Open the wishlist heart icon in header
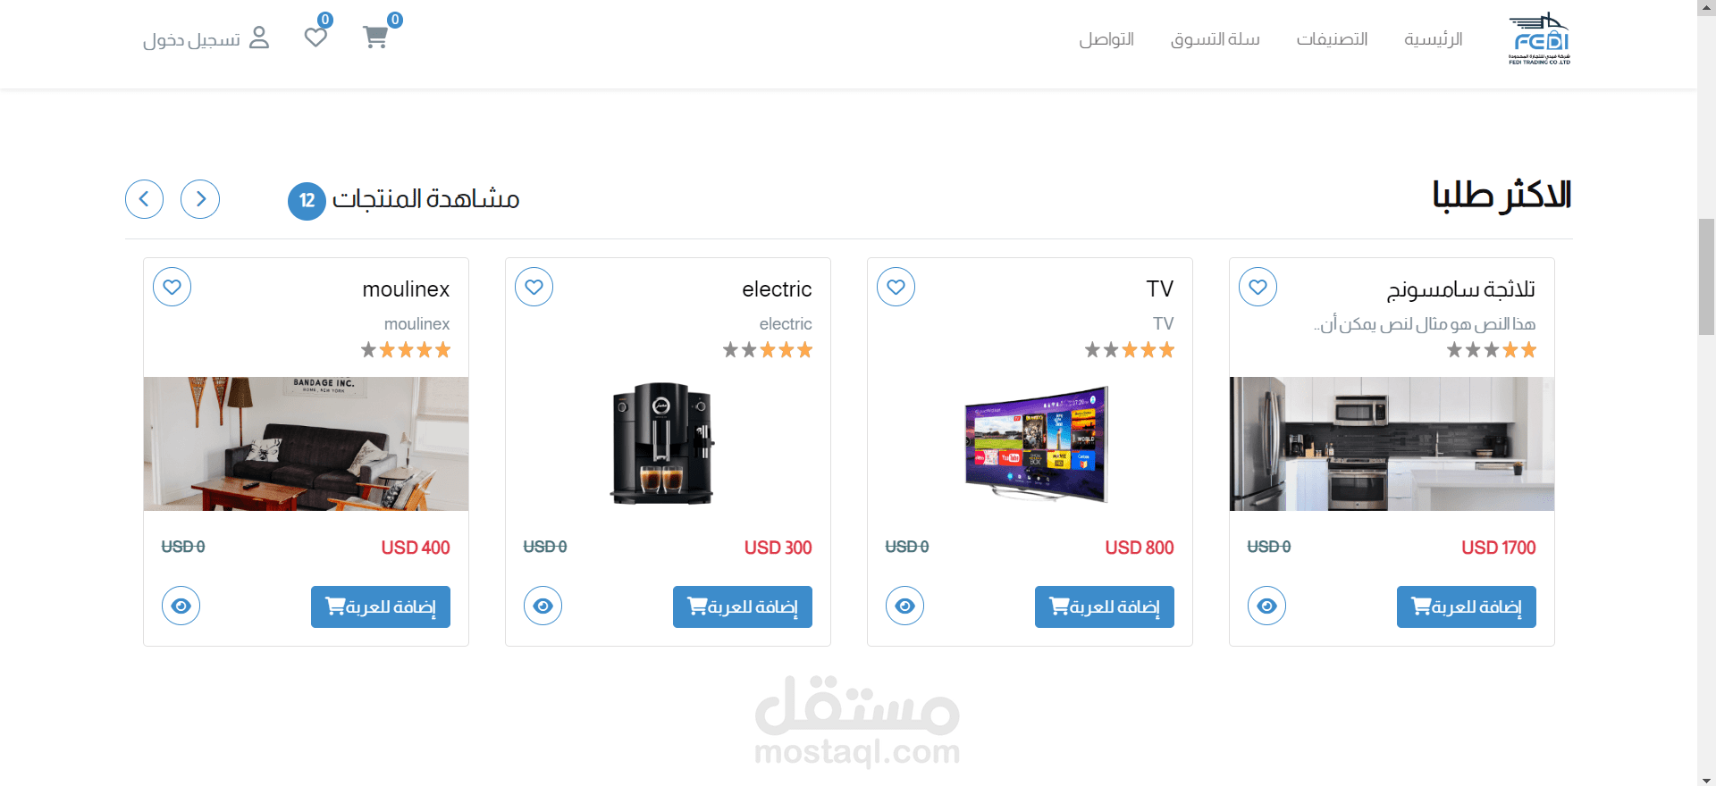Image resolution: width=1716 pixels, height=786 pixels. [x=315, y=38]
